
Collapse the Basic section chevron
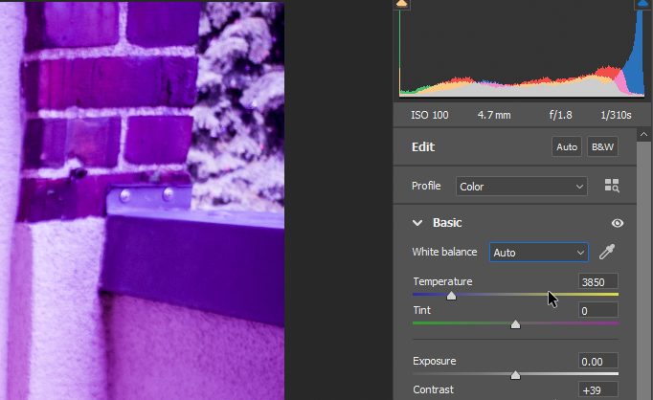click(x=417, y=223)
